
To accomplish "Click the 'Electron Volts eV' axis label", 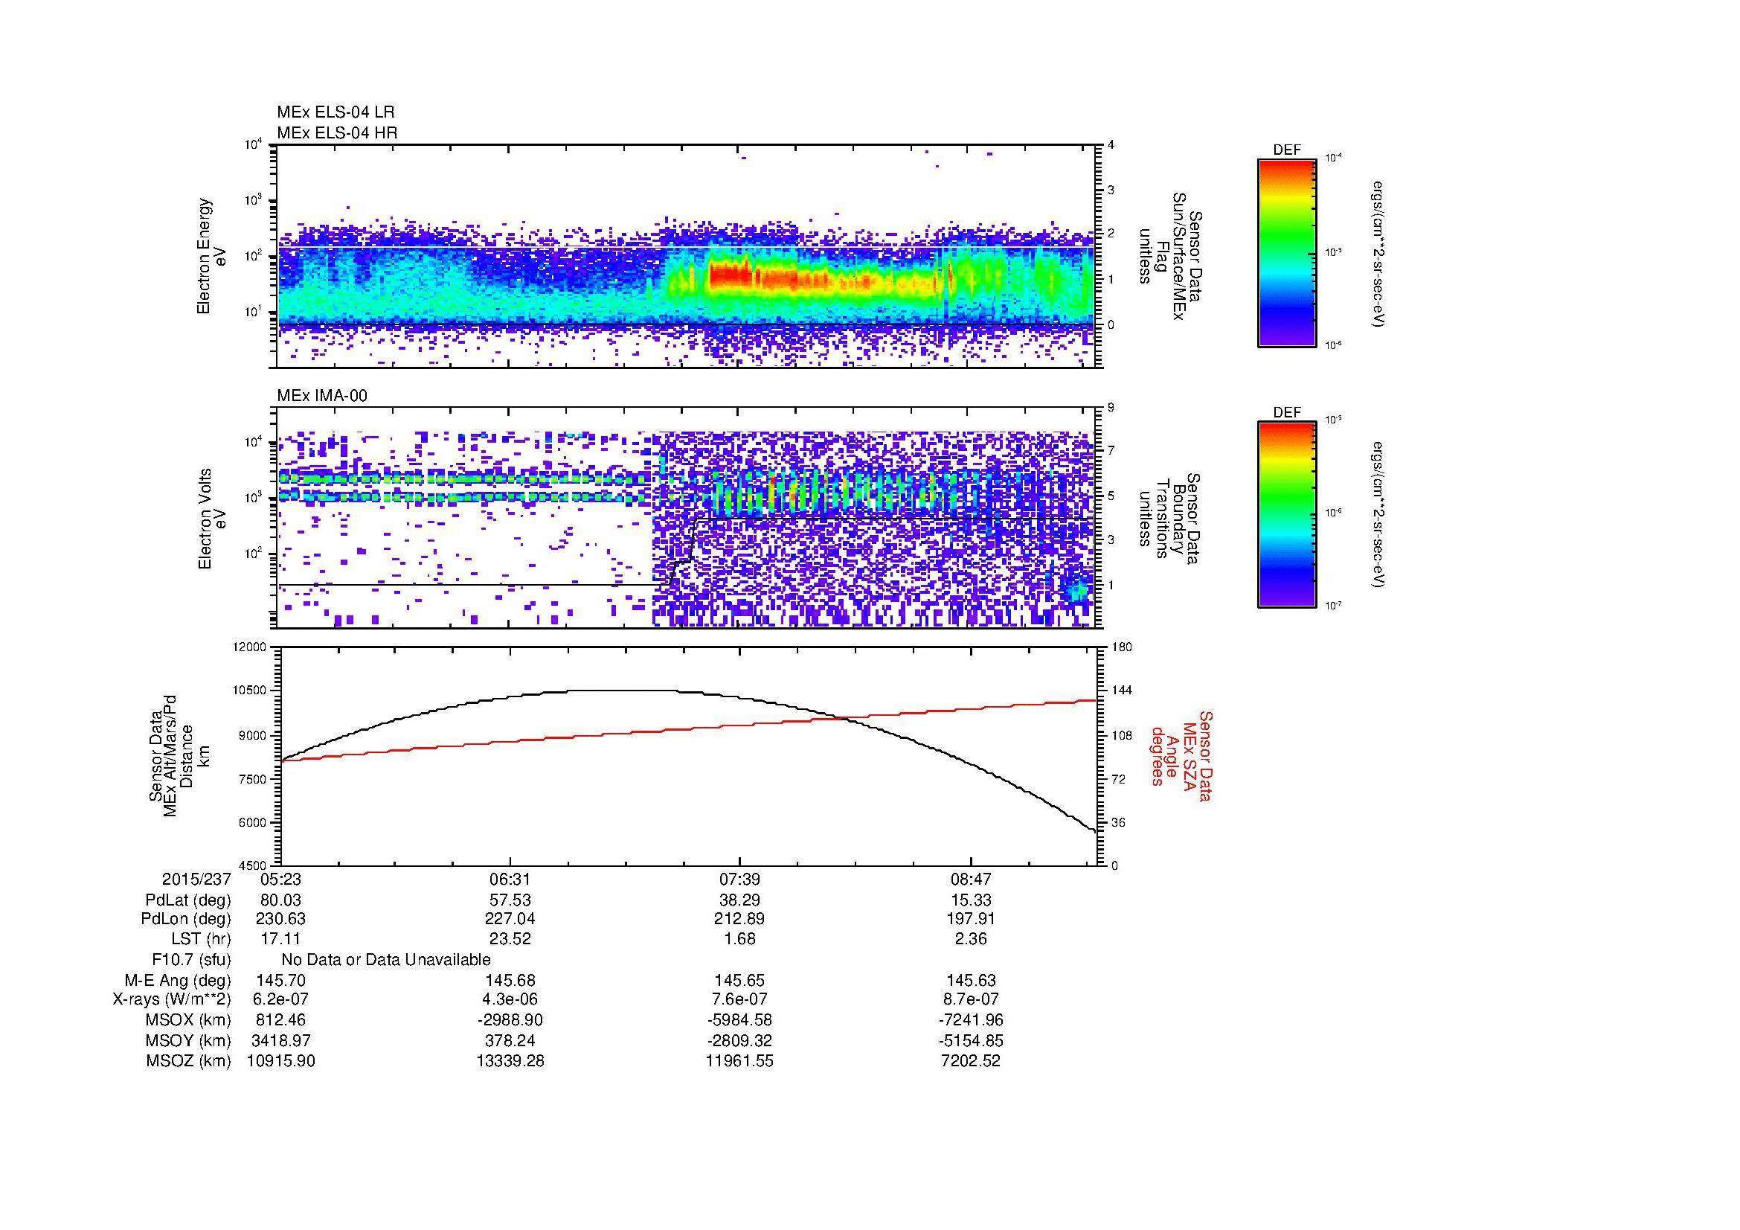I will [x=211, y=519].
